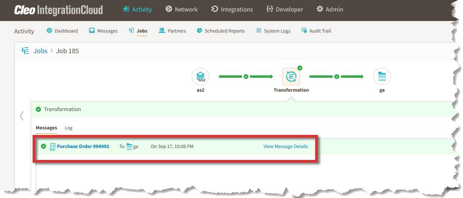Image resolution: width=463 pixels, height=198 pixels.
Task: Click the Messages inbox icon
Action: [x=92, y=30]
